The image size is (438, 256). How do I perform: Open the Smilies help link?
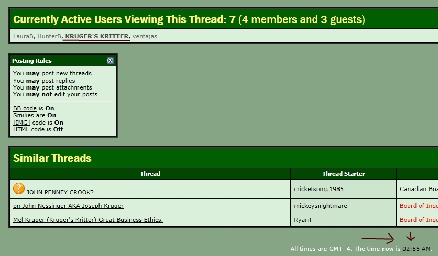pos(24,115)
